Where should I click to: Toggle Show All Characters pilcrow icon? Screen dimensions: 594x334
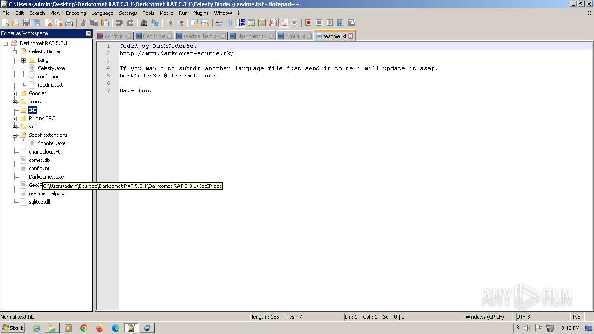coord(230,23)
